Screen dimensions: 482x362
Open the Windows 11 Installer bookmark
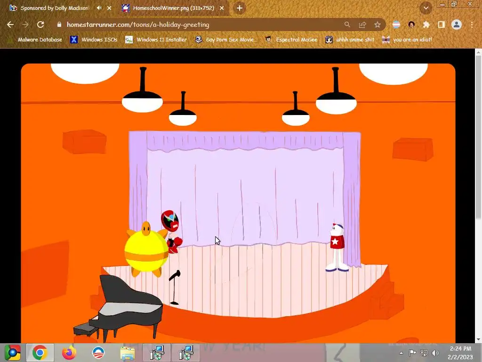[x=156, y=40]
